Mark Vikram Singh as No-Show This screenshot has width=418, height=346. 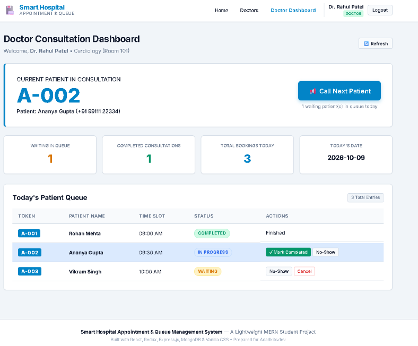click(279, 271)
